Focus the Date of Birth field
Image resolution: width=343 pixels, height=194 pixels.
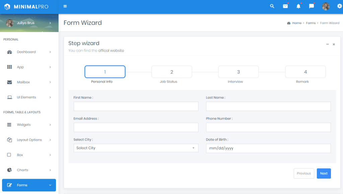click(x=268, y=148)
